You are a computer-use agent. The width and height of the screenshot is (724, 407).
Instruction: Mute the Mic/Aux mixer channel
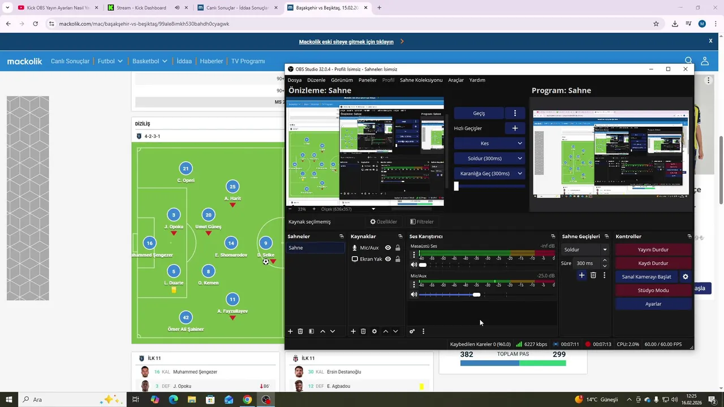[414, 295]
